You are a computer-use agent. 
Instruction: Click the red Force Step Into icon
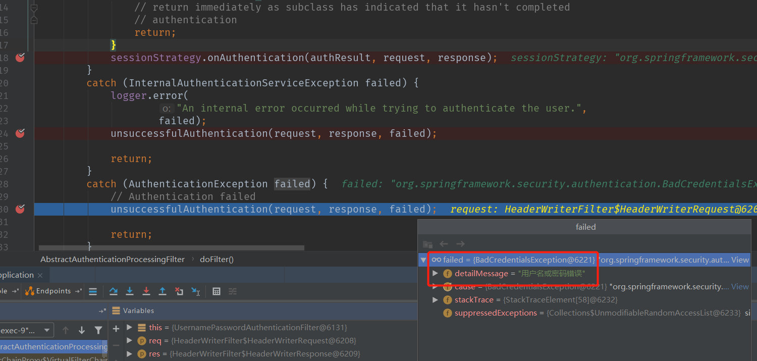point(146,291)
